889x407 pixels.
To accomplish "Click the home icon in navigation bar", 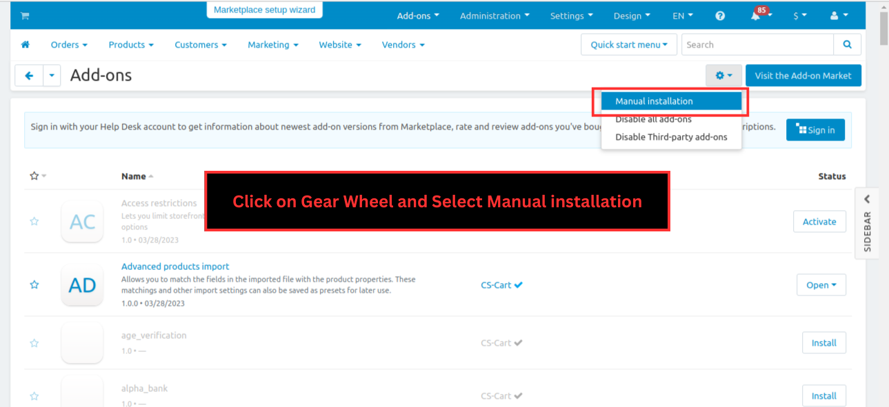I will [26, 45].
